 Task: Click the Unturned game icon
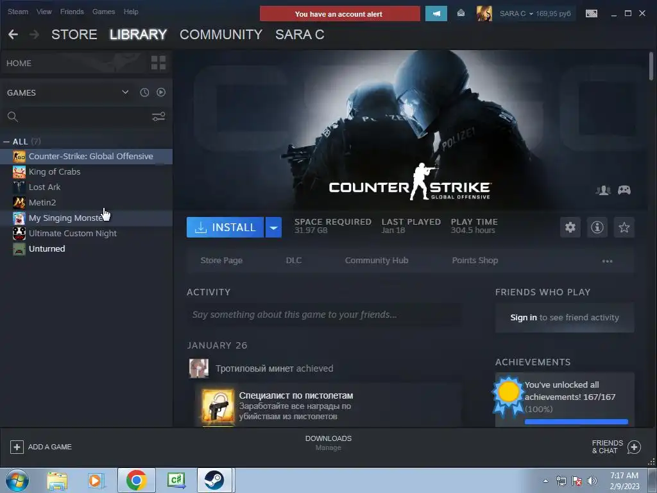point(19,249)
